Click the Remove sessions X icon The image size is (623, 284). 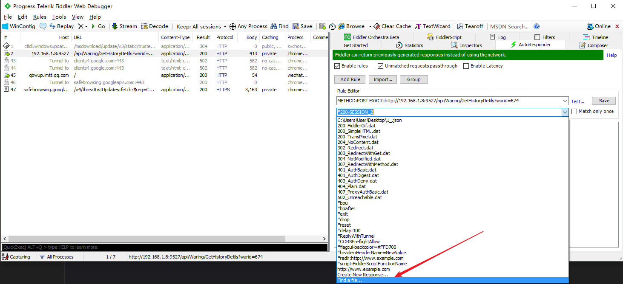click(80, 26)
